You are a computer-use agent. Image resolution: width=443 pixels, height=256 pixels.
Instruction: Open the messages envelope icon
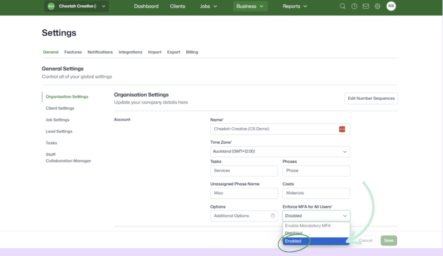[366, 6]
